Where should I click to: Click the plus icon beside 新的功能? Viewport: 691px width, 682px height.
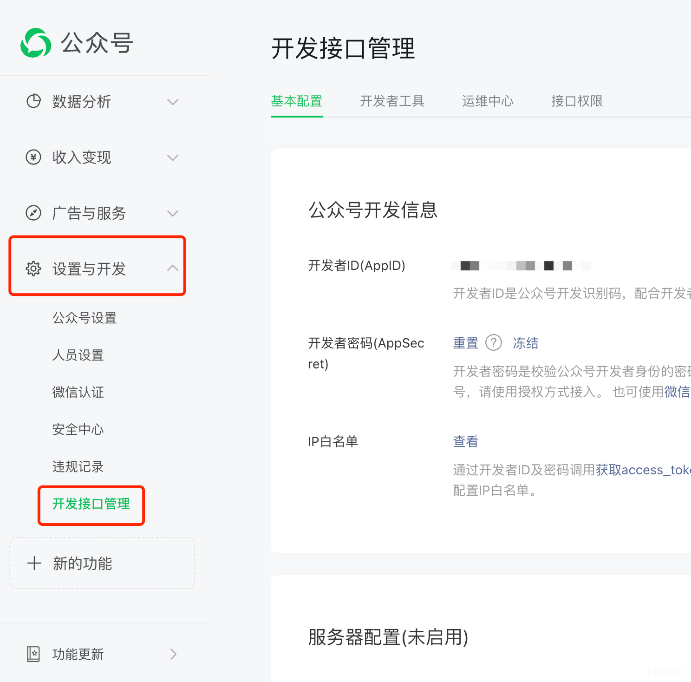coord(34,563)
